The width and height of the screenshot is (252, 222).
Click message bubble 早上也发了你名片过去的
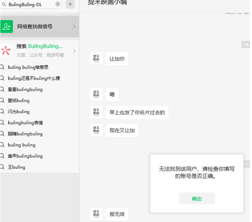137,112
